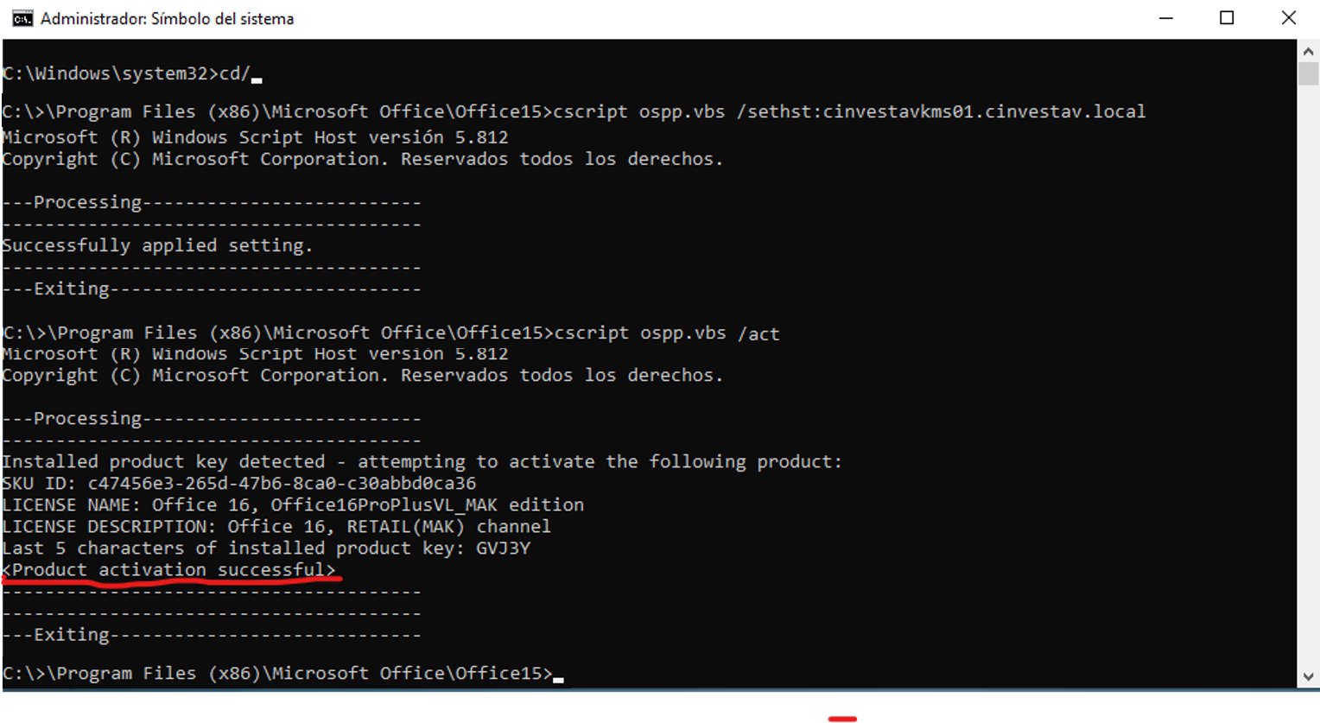Close the Símbolo del sistema window
Image resolution: width=1320 pixels, height=723 pixels.
1288,18
